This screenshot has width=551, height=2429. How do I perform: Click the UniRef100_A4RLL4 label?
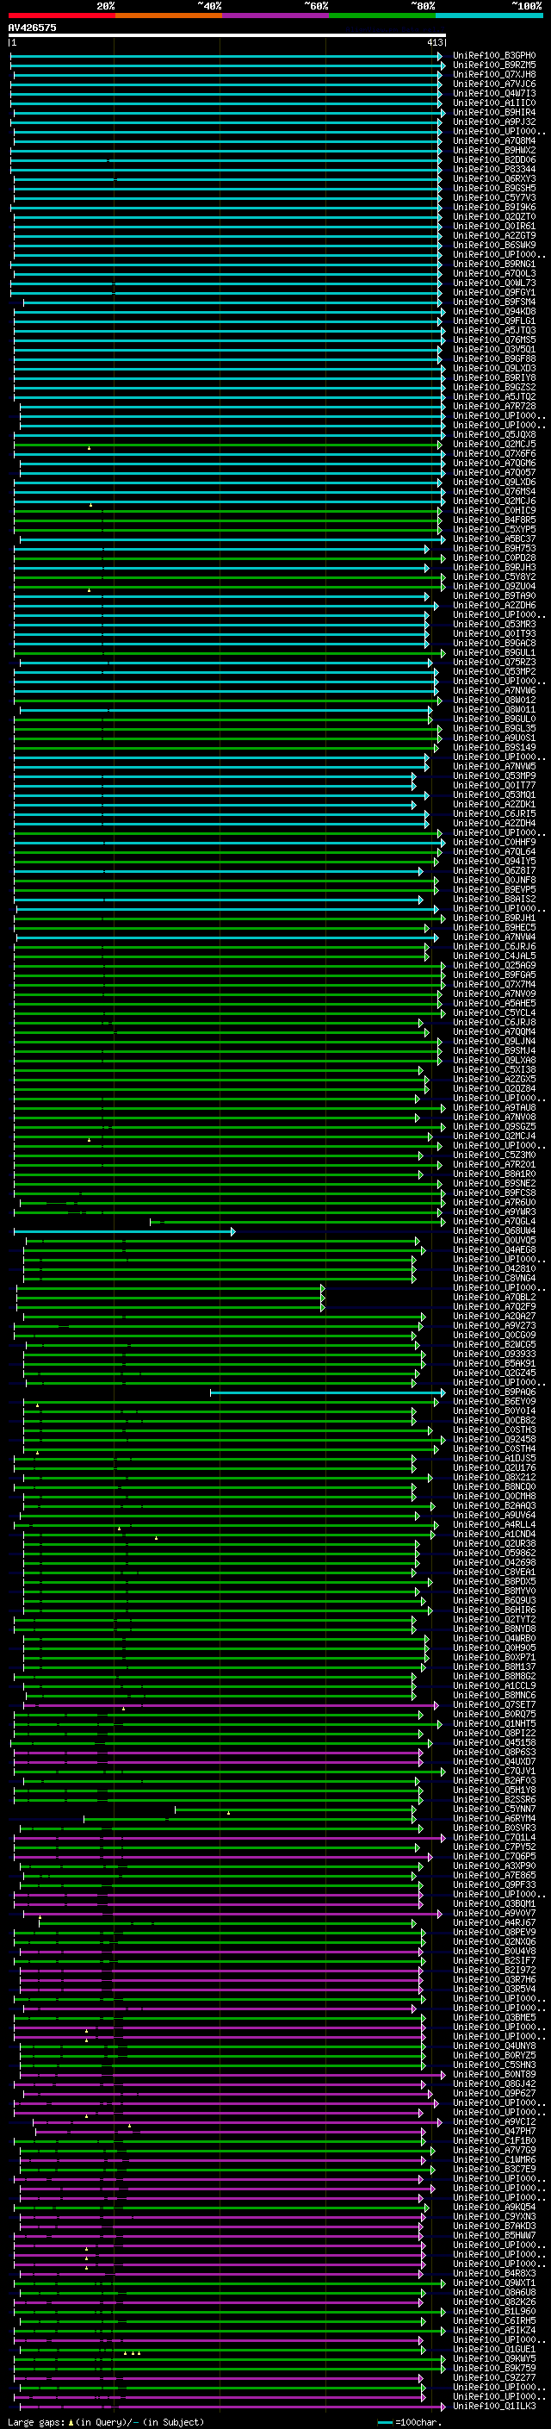(x=494, y=1525)
